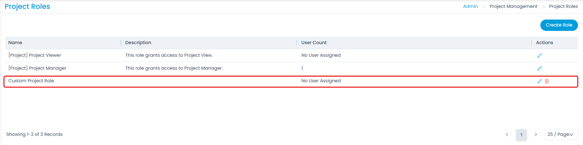Select the [Project] Project Manager row name
Image resolution: width=583 pixels, height=145 pixels.
(x=37, y=68)
